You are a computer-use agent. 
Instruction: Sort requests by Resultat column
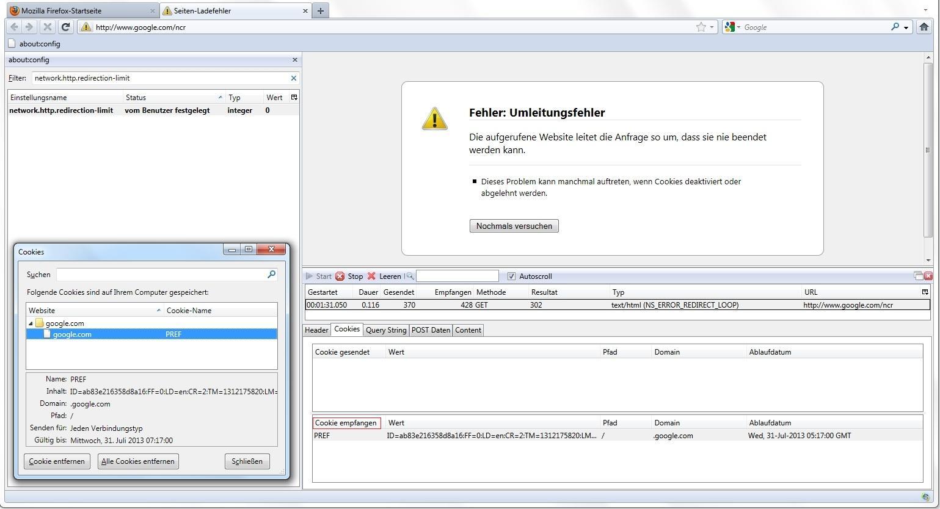pyautogui.click(x=569, y=292)
